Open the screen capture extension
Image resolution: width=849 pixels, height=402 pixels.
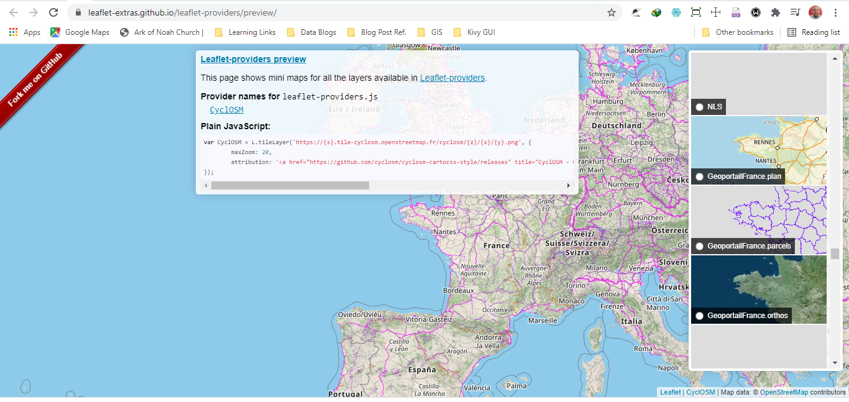(696, 12)
